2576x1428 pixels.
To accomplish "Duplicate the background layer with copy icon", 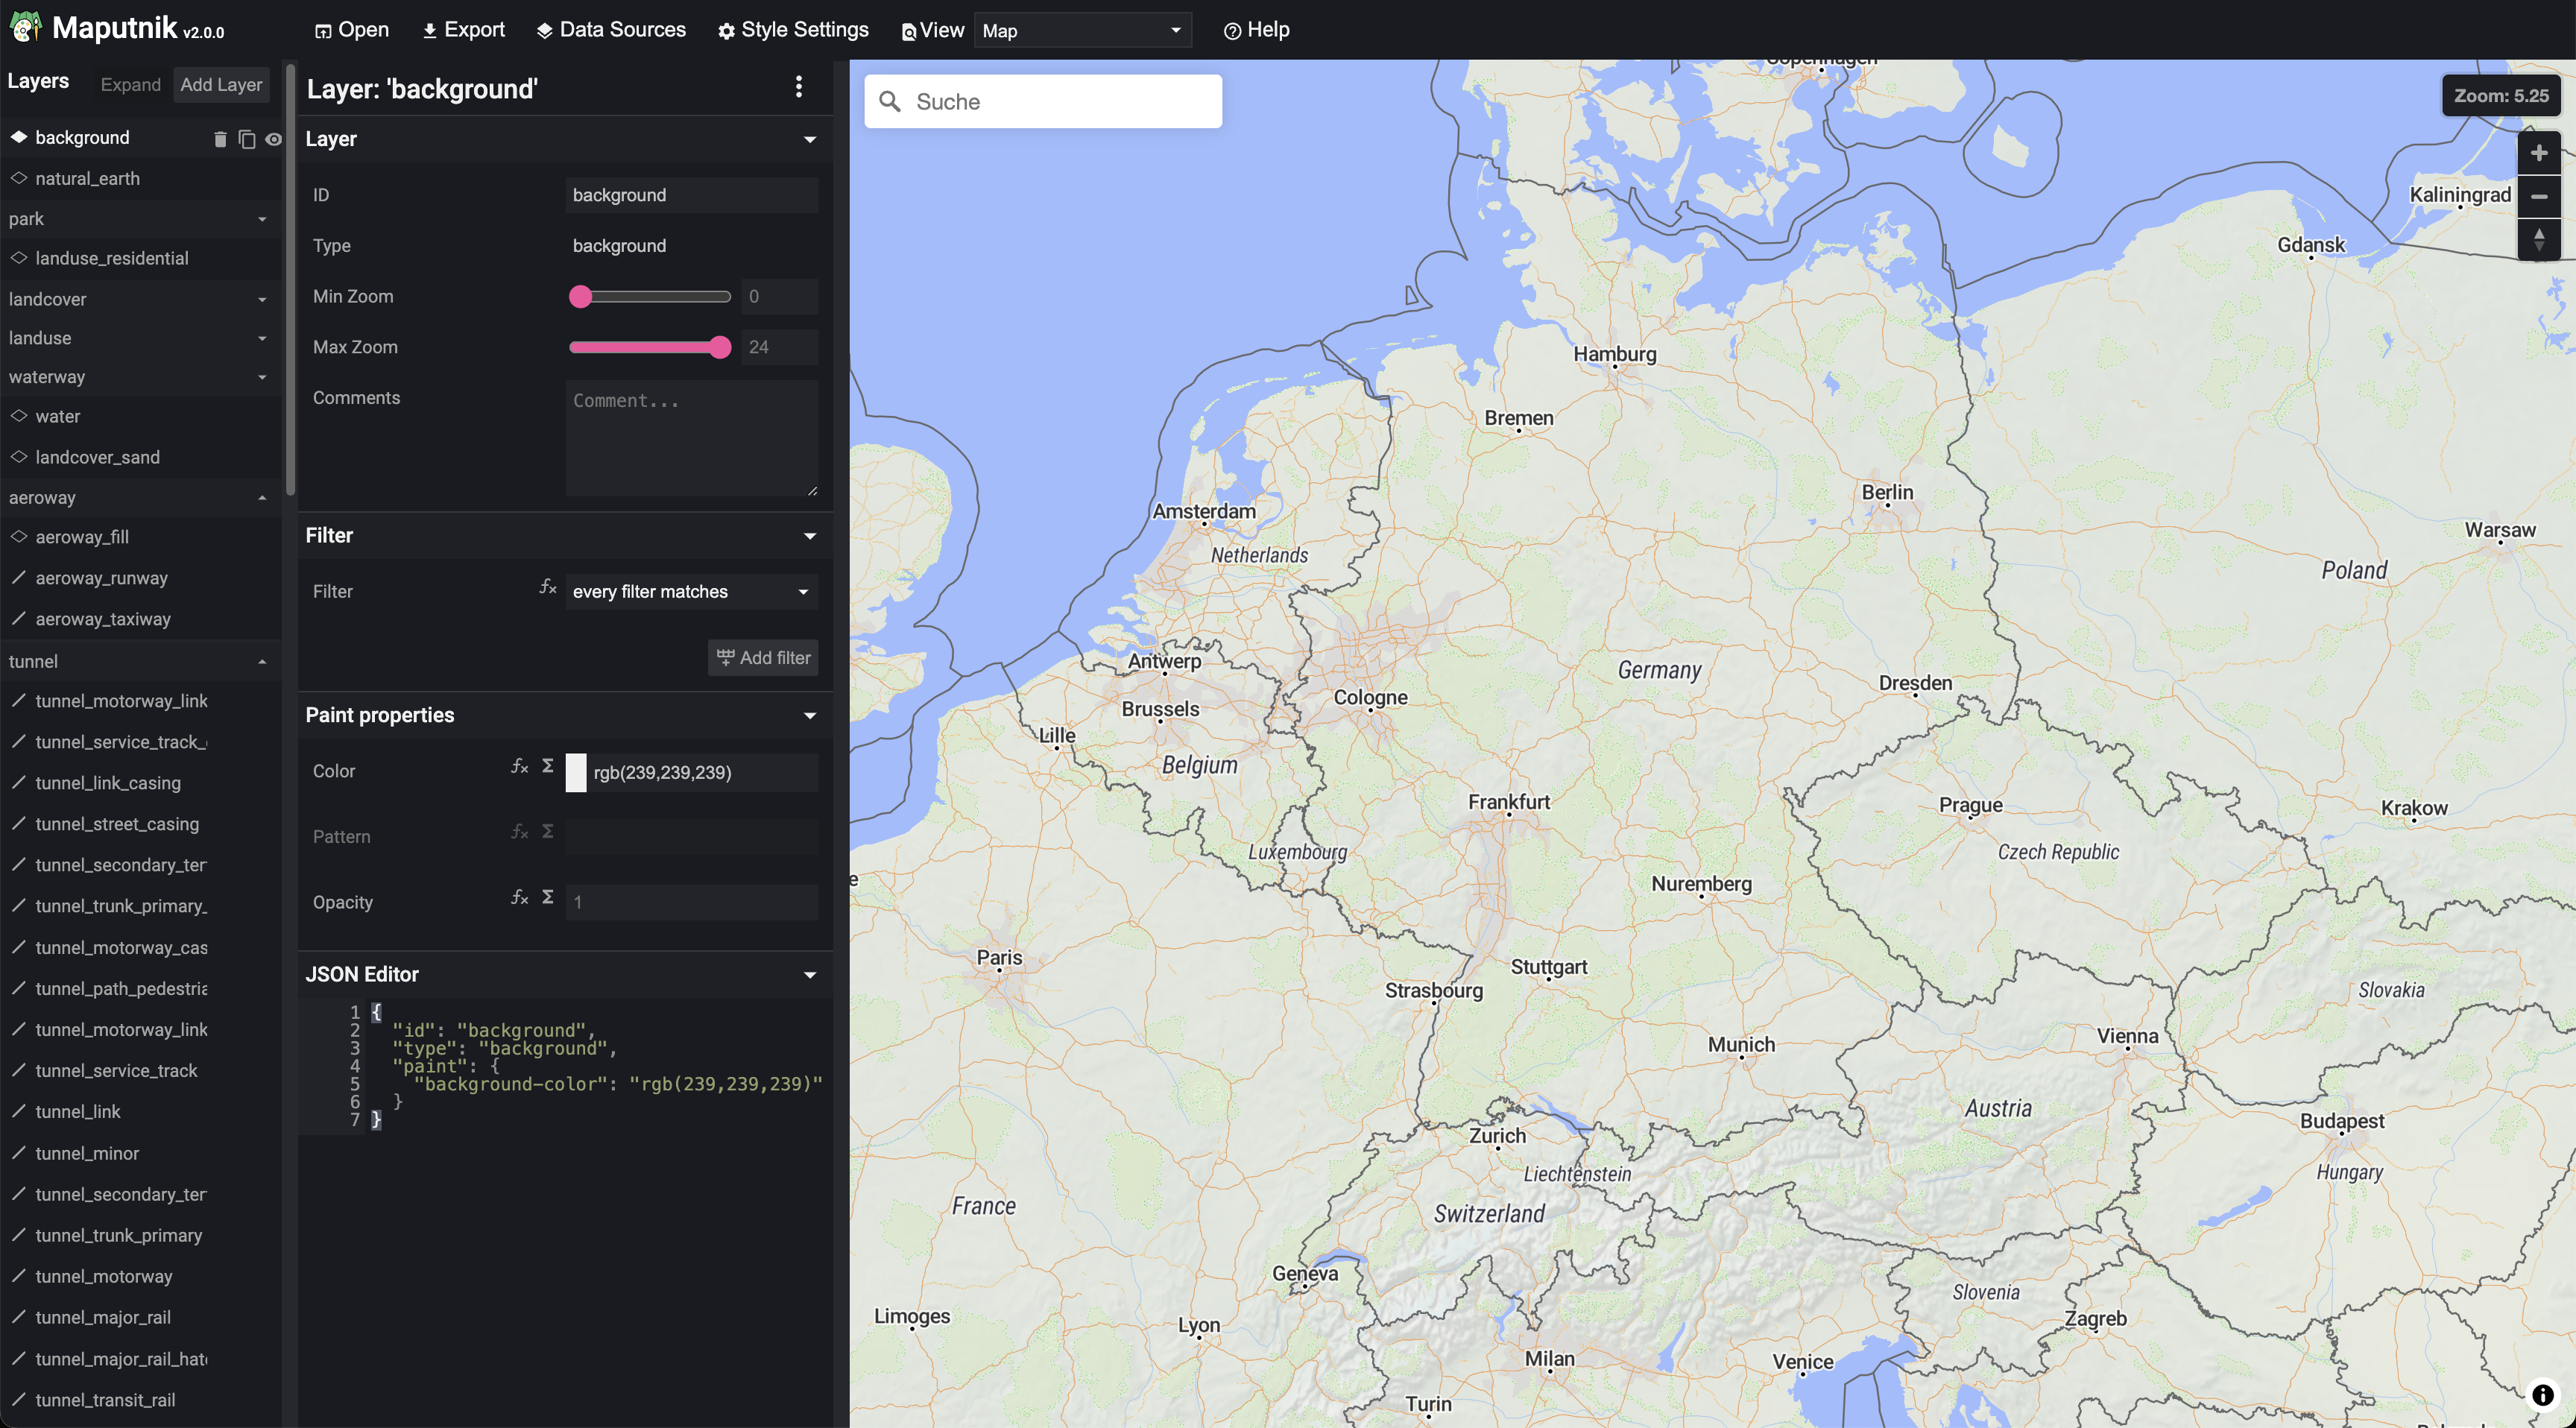I will [247, 139].
